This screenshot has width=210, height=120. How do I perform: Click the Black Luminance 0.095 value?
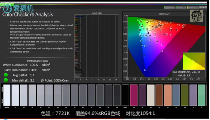click(x=33, y=70)
